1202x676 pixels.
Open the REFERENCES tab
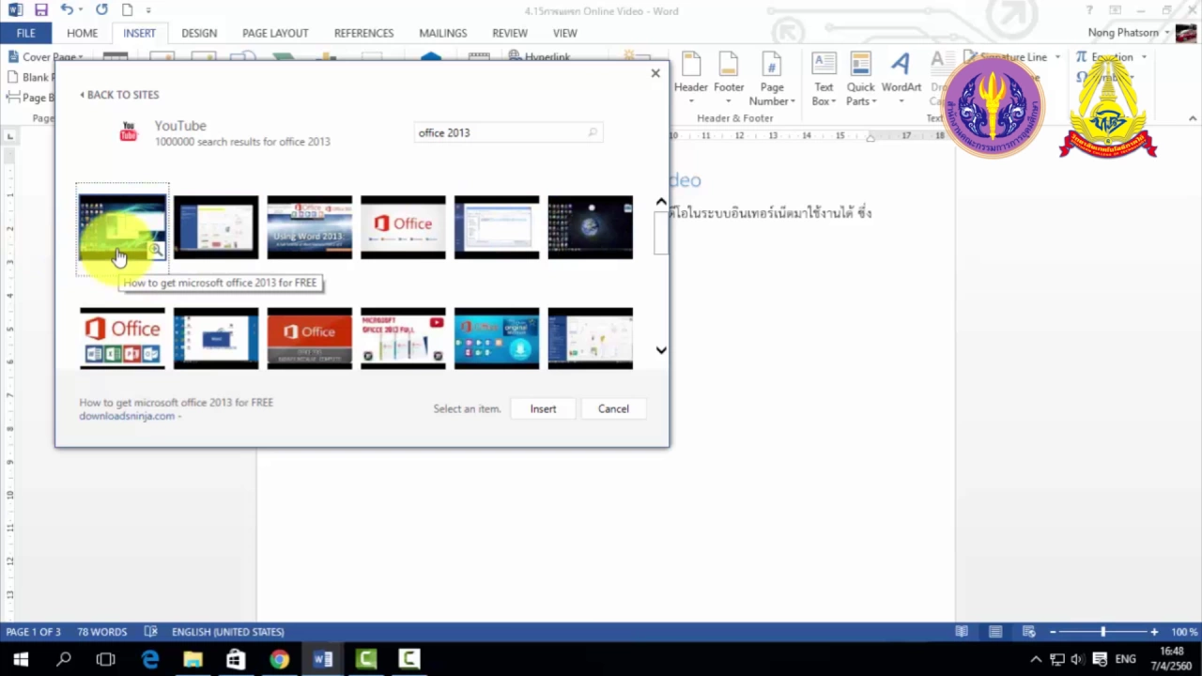point(363,33)
